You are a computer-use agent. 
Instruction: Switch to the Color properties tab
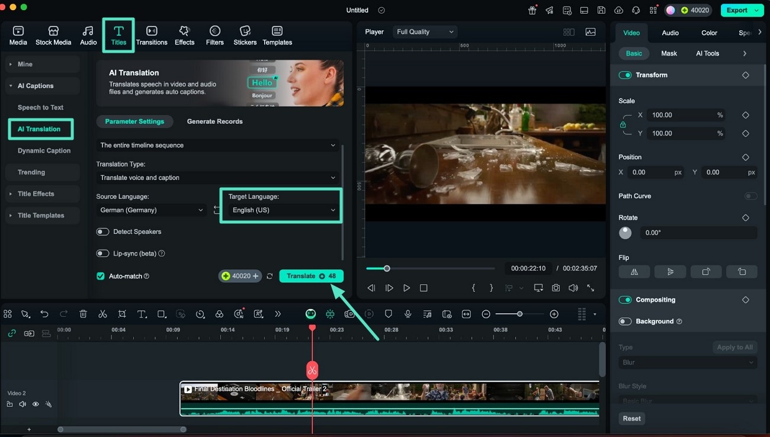point(709,33)
